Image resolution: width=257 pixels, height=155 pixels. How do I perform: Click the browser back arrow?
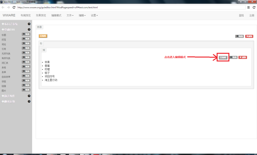click(3, 7)
